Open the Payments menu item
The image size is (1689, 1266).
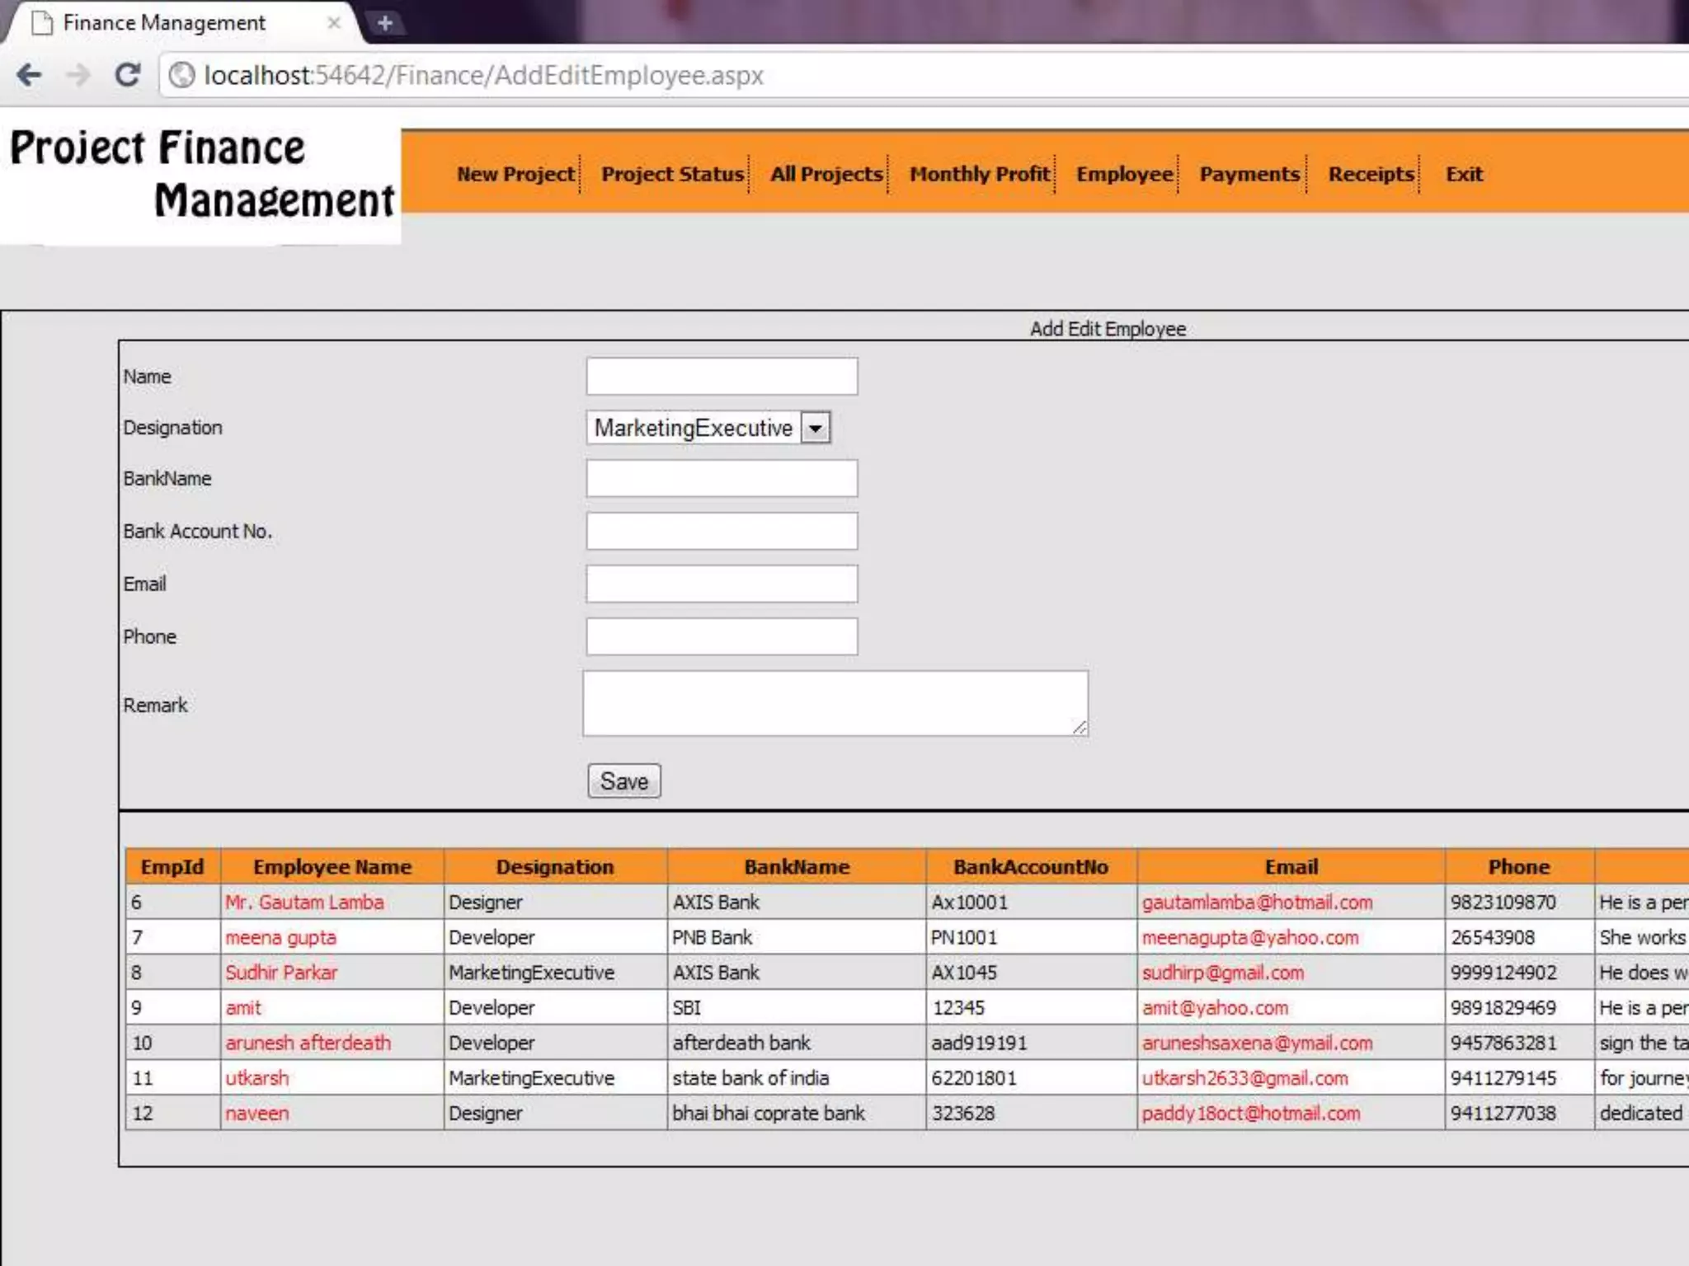click(1249, 174)
